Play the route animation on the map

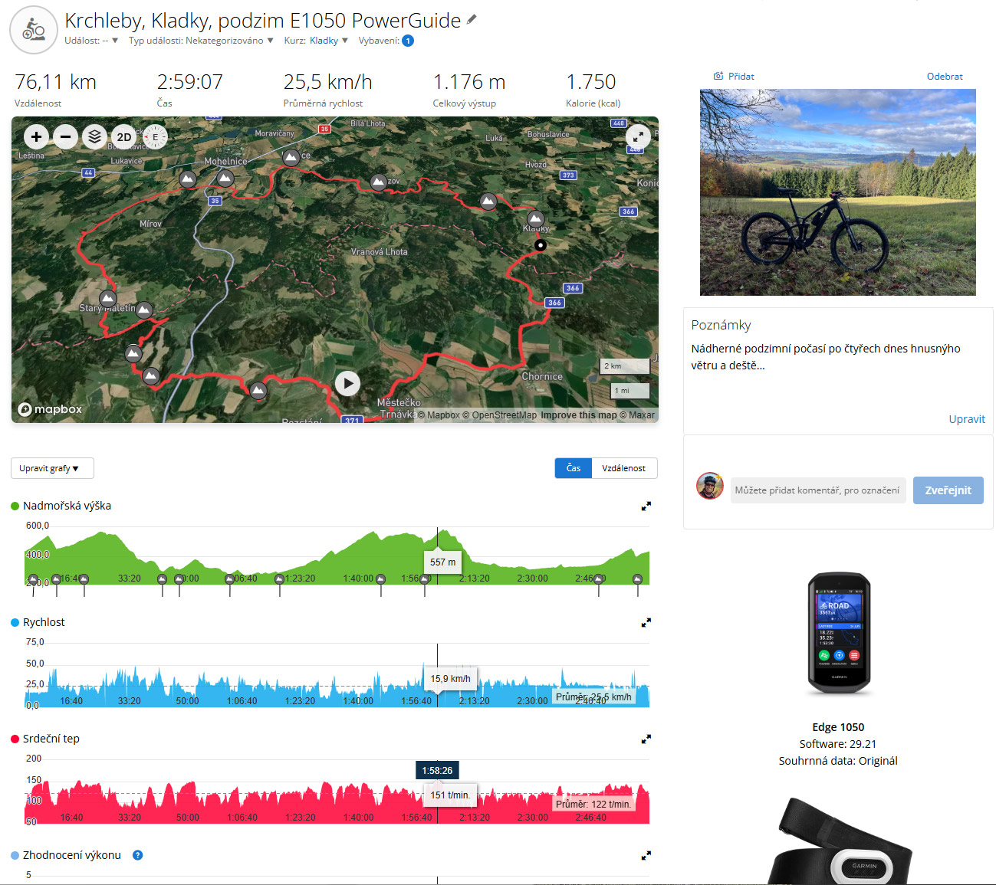pyautogui.click(x=347, y=383)
